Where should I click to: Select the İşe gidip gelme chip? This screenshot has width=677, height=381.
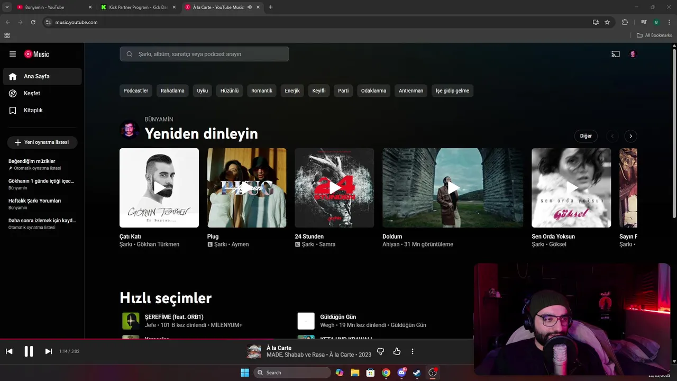(x=452, y=90)
